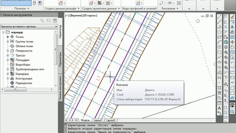Click the tree vertical scrollbar thumb
The image size is (236, 133).
56,49
